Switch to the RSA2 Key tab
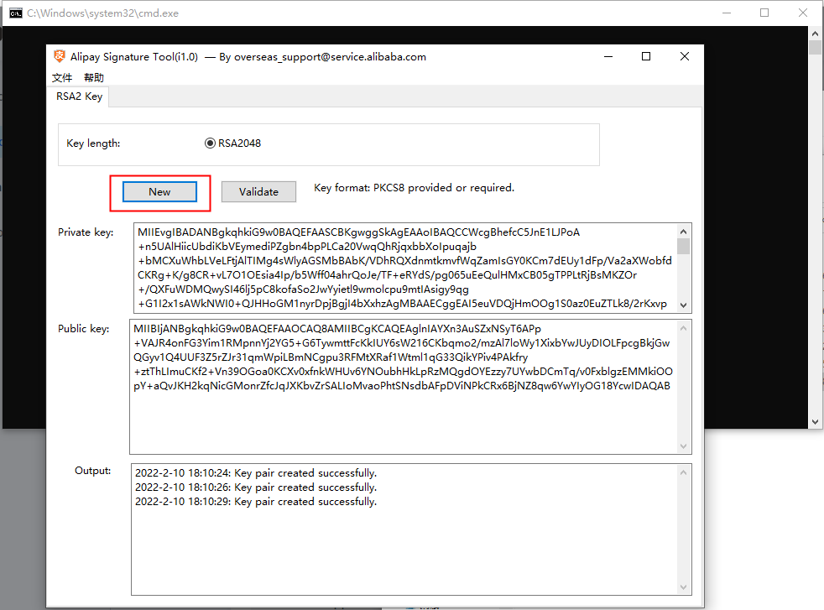Screen dimensions: 824x610 click(79, 96)
